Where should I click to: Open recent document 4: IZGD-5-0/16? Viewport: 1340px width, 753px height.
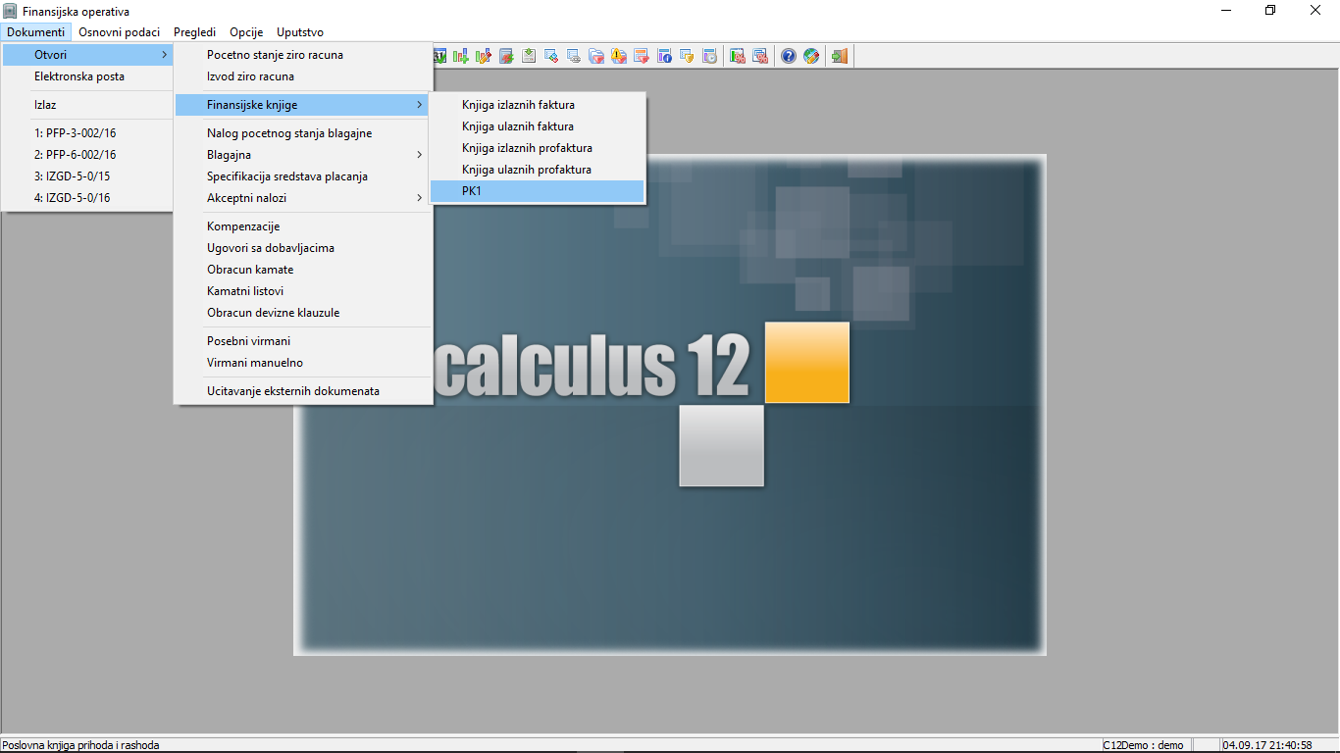(87, 198)
